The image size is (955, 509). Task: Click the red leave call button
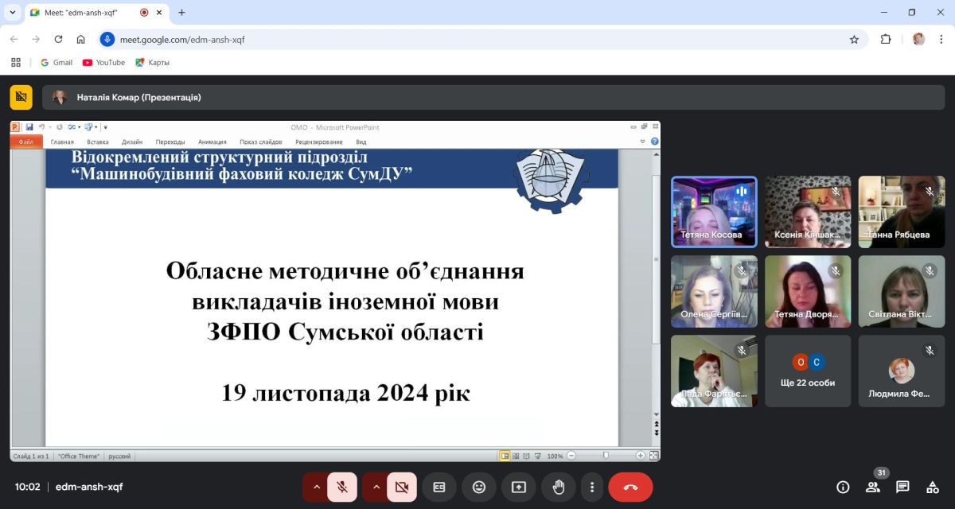630,487
